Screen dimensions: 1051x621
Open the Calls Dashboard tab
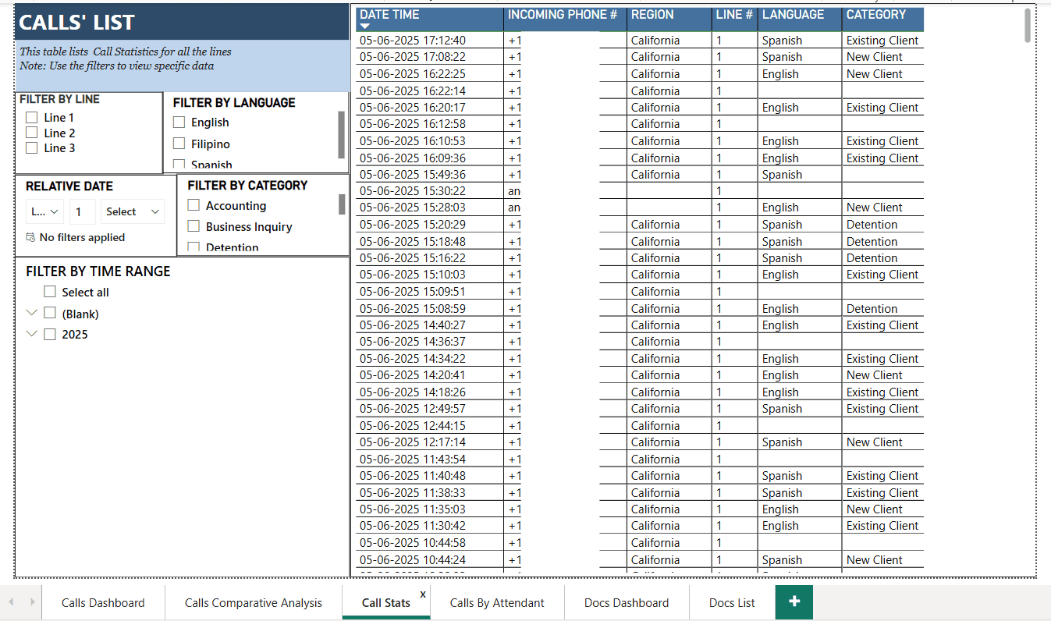[103, 602]
